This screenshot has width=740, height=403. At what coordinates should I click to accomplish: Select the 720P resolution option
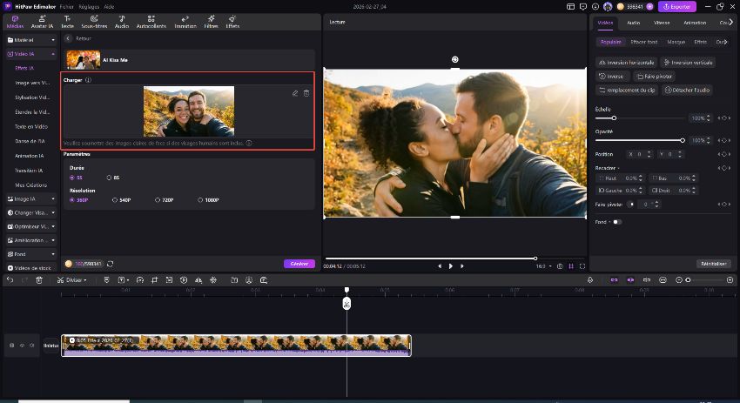click(158, 200)
